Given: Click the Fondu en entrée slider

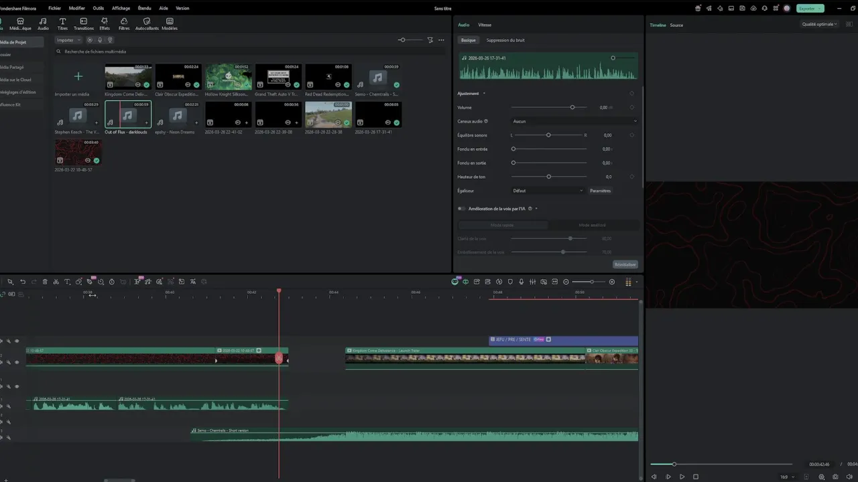Looking at the screenshot, I should tap(549, 149).
